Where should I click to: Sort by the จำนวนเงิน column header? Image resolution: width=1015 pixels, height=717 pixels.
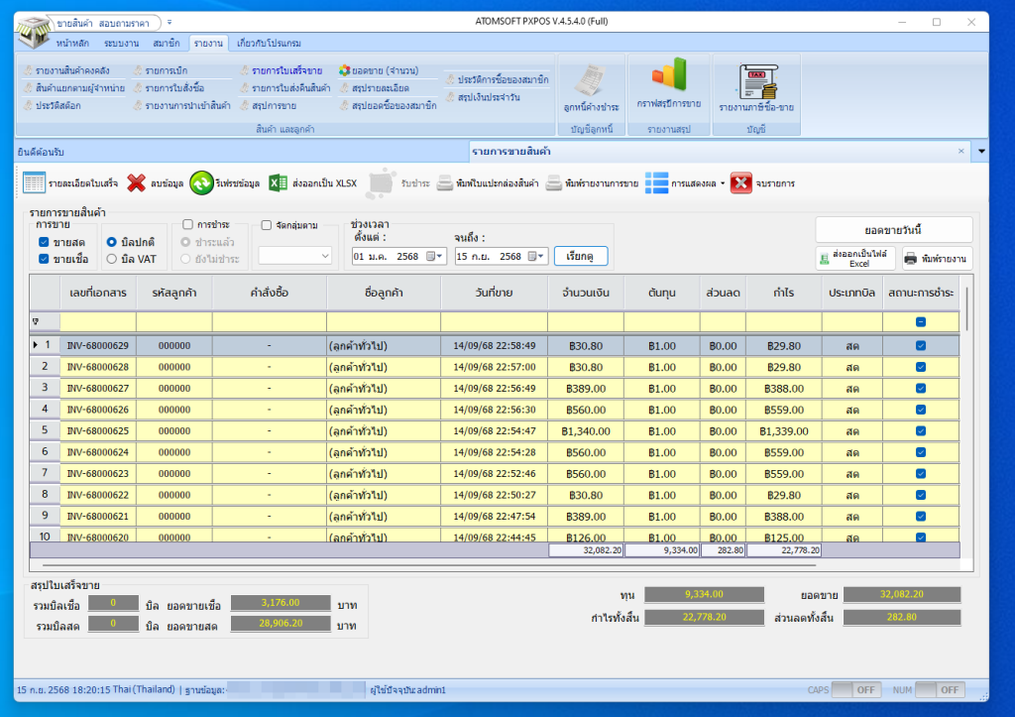pyautogui.click(x=586, y=293)
